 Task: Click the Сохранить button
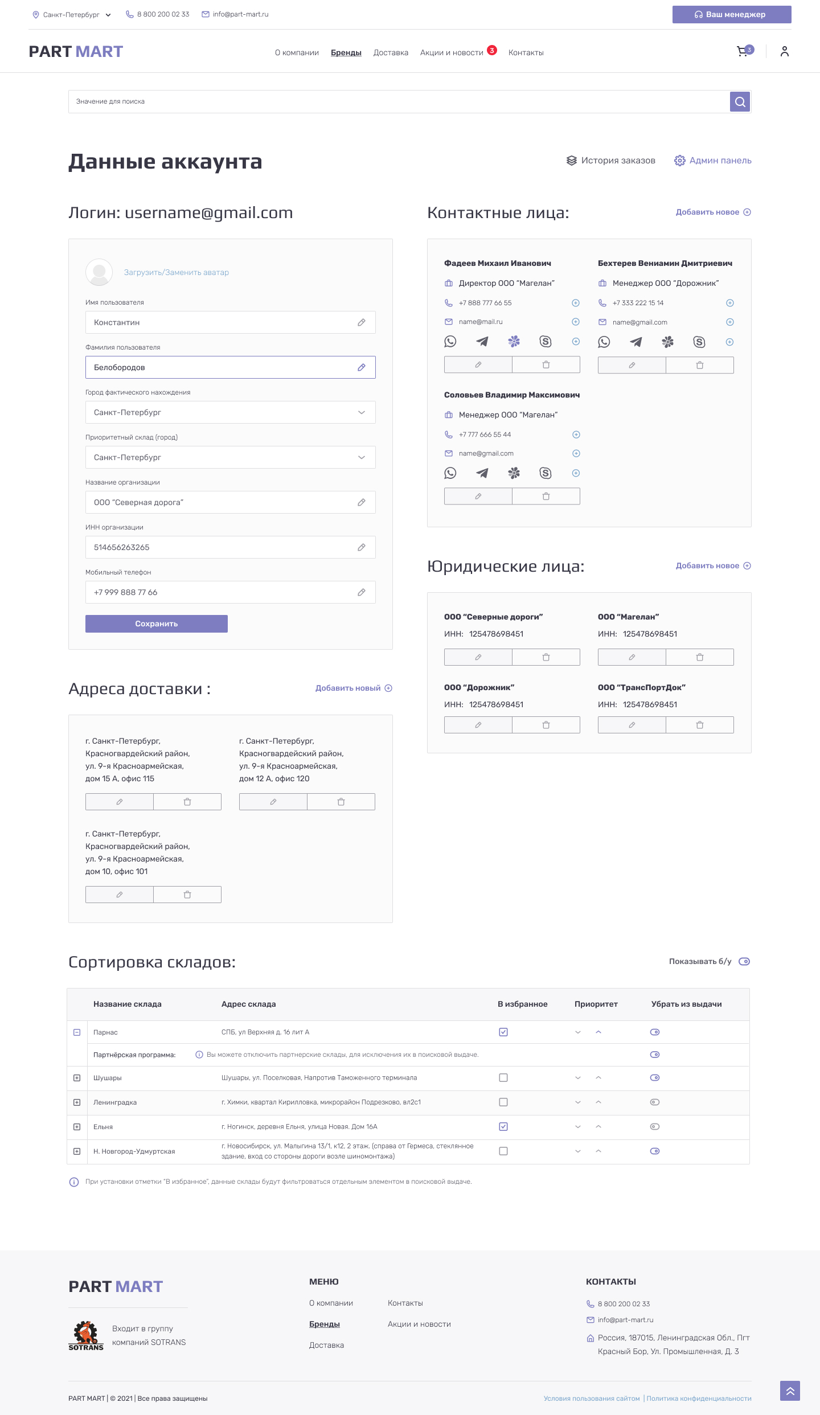point(157,624)
